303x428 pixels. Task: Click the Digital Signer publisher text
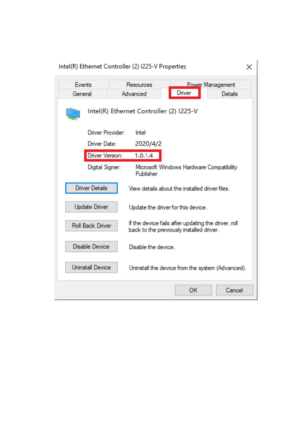coord(186,171)
